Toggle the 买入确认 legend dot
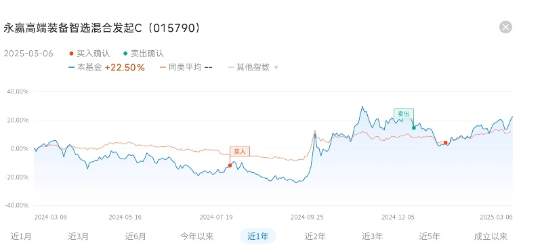 [72, 54]
